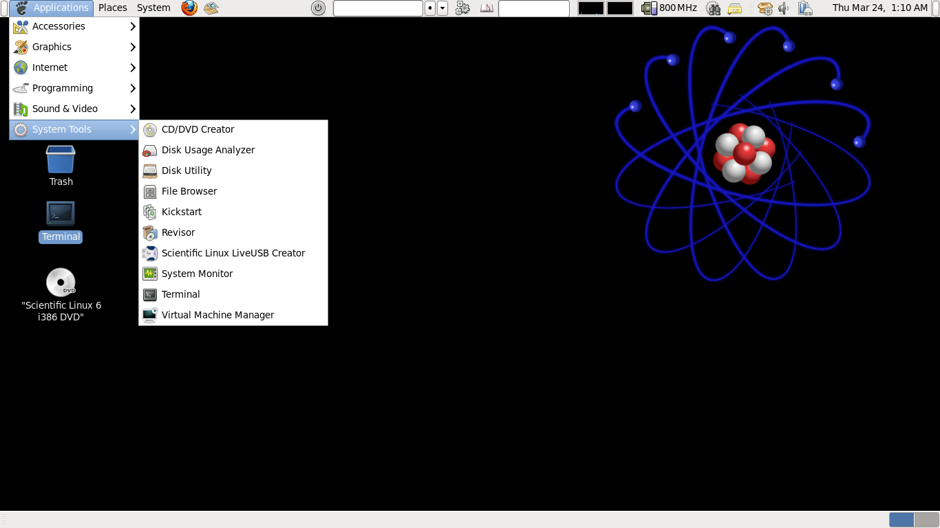
Task: Click the 800 MHz CPU frequency readout
Action: pyautogui.click(x=678, y=8)
